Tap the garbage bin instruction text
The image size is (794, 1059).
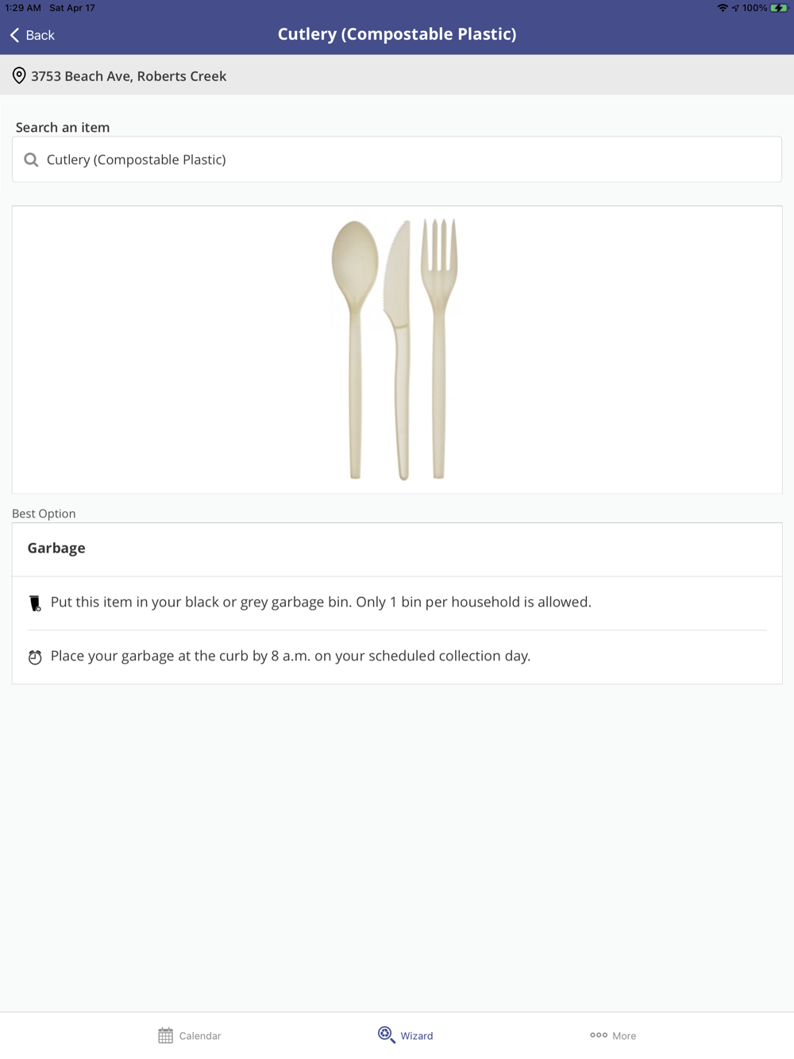point(321,602)
